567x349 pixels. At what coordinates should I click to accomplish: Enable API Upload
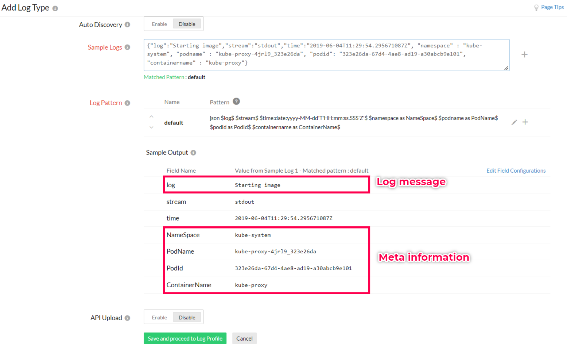click(159, 318)
